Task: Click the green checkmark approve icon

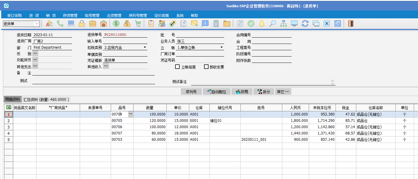Action: pos(251,23)
